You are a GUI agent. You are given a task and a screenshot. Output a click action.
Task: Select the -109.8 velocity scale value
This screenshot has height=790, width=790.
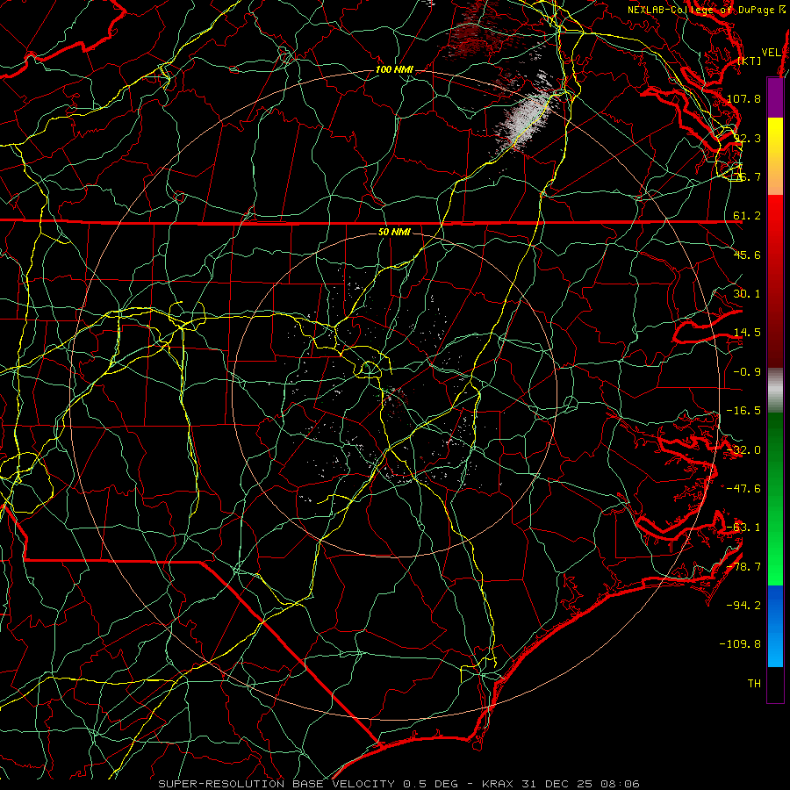741,644
